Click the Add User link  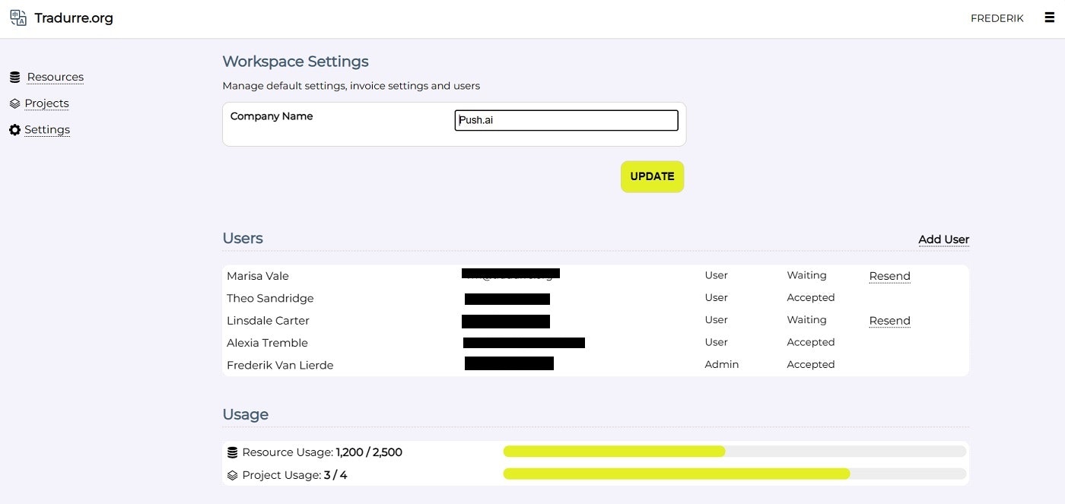[943, 239]
